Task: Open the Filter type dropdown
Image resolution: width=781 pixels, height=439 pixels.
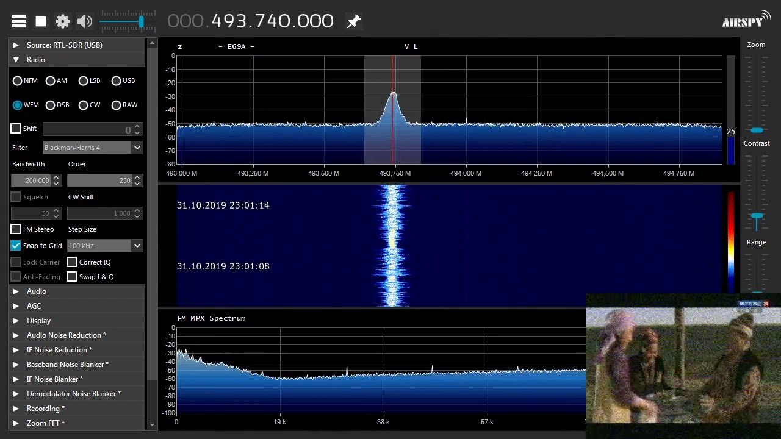Action: tap(93, 148)
